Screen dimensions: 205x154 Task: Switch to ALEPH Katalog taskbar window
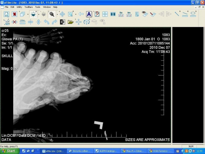(107, 151)
